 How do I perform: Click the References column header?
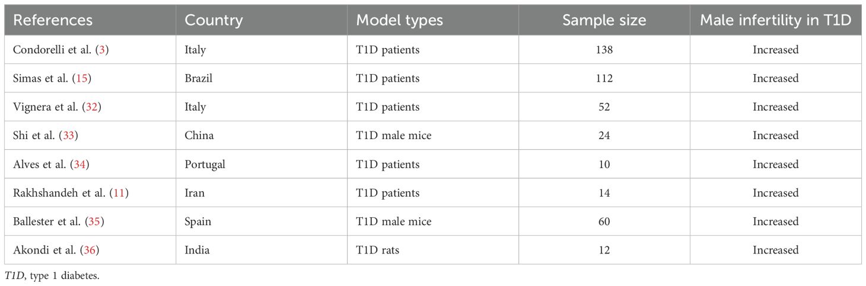(x=53, y=20)
